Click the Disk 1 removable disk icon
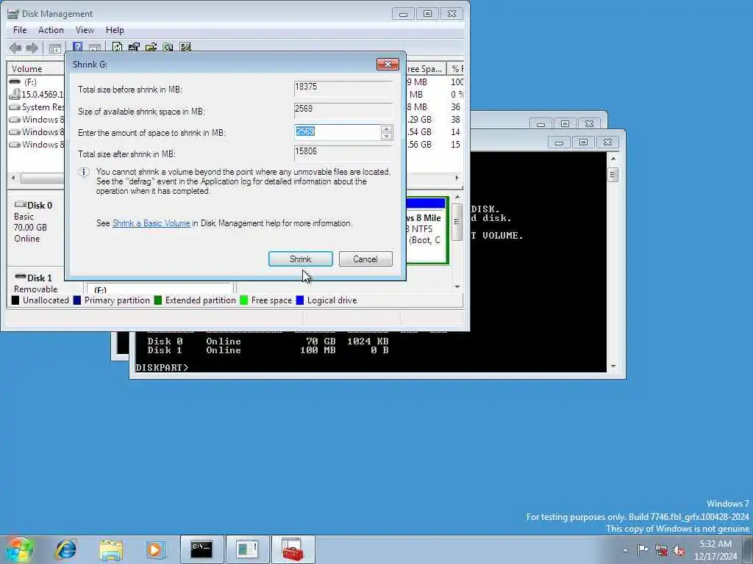Screen dimensions: 753x564 click(20, 277)
